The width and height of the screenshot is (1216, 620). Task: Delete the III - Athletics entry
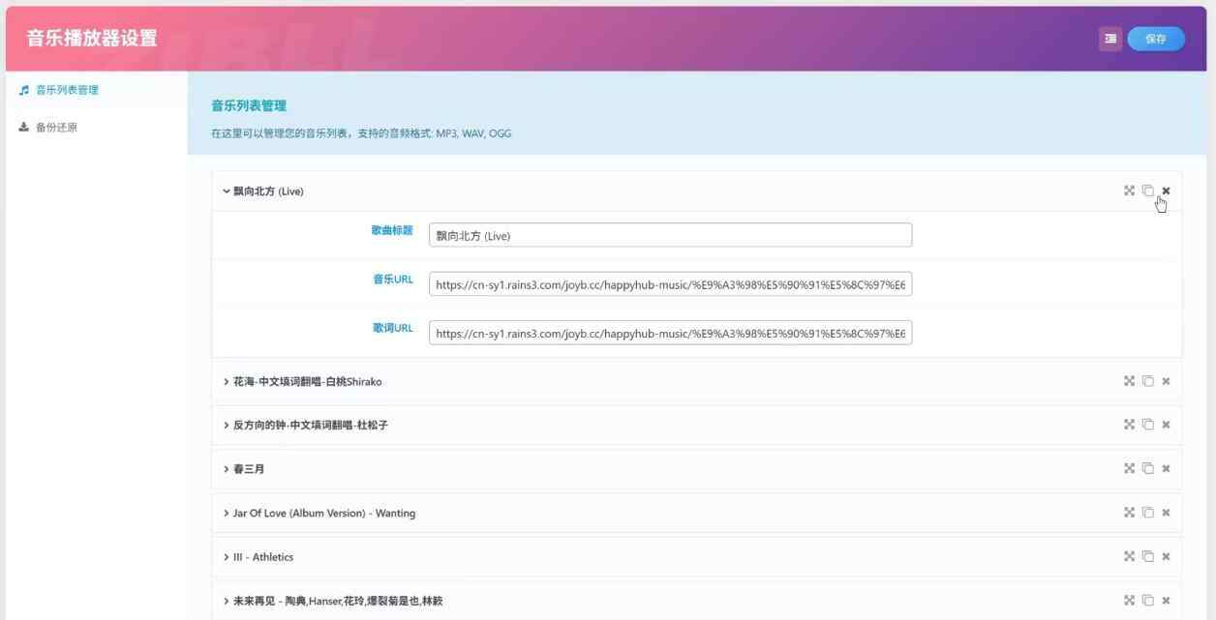pos(1166,556)
